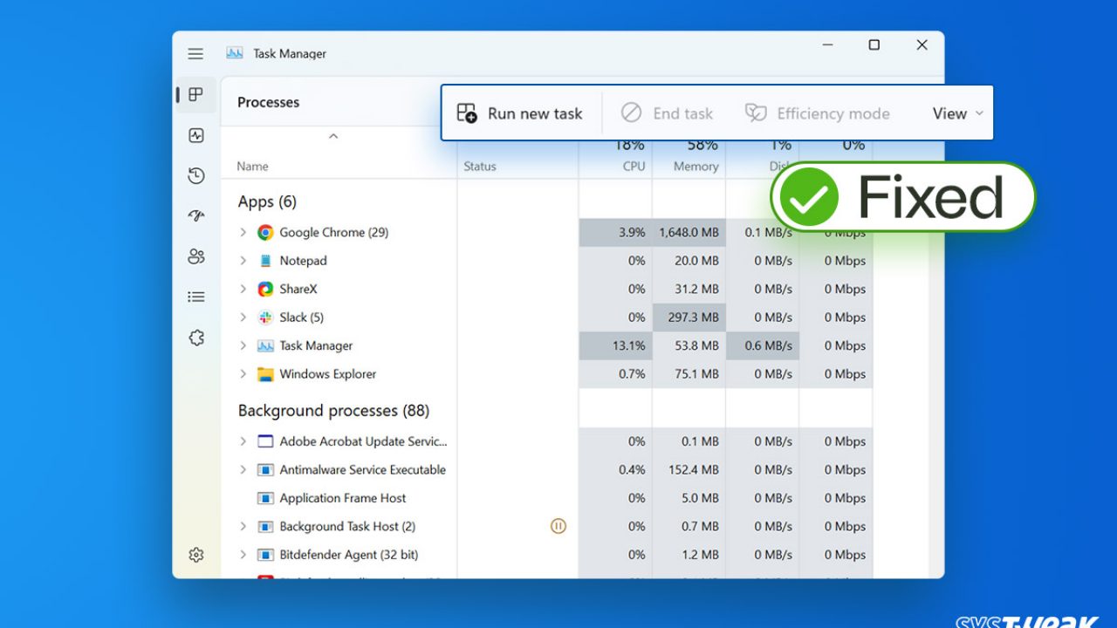Open the Details page icon
Image resolution: width=1117 pixels, height=628 pixels.
tap(196, 297)
